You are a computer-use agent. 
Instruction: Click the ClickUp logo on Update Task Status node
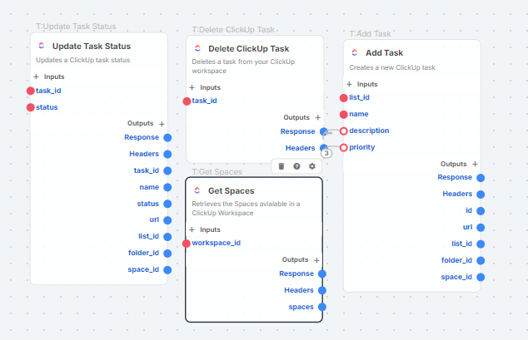point(42,46)
